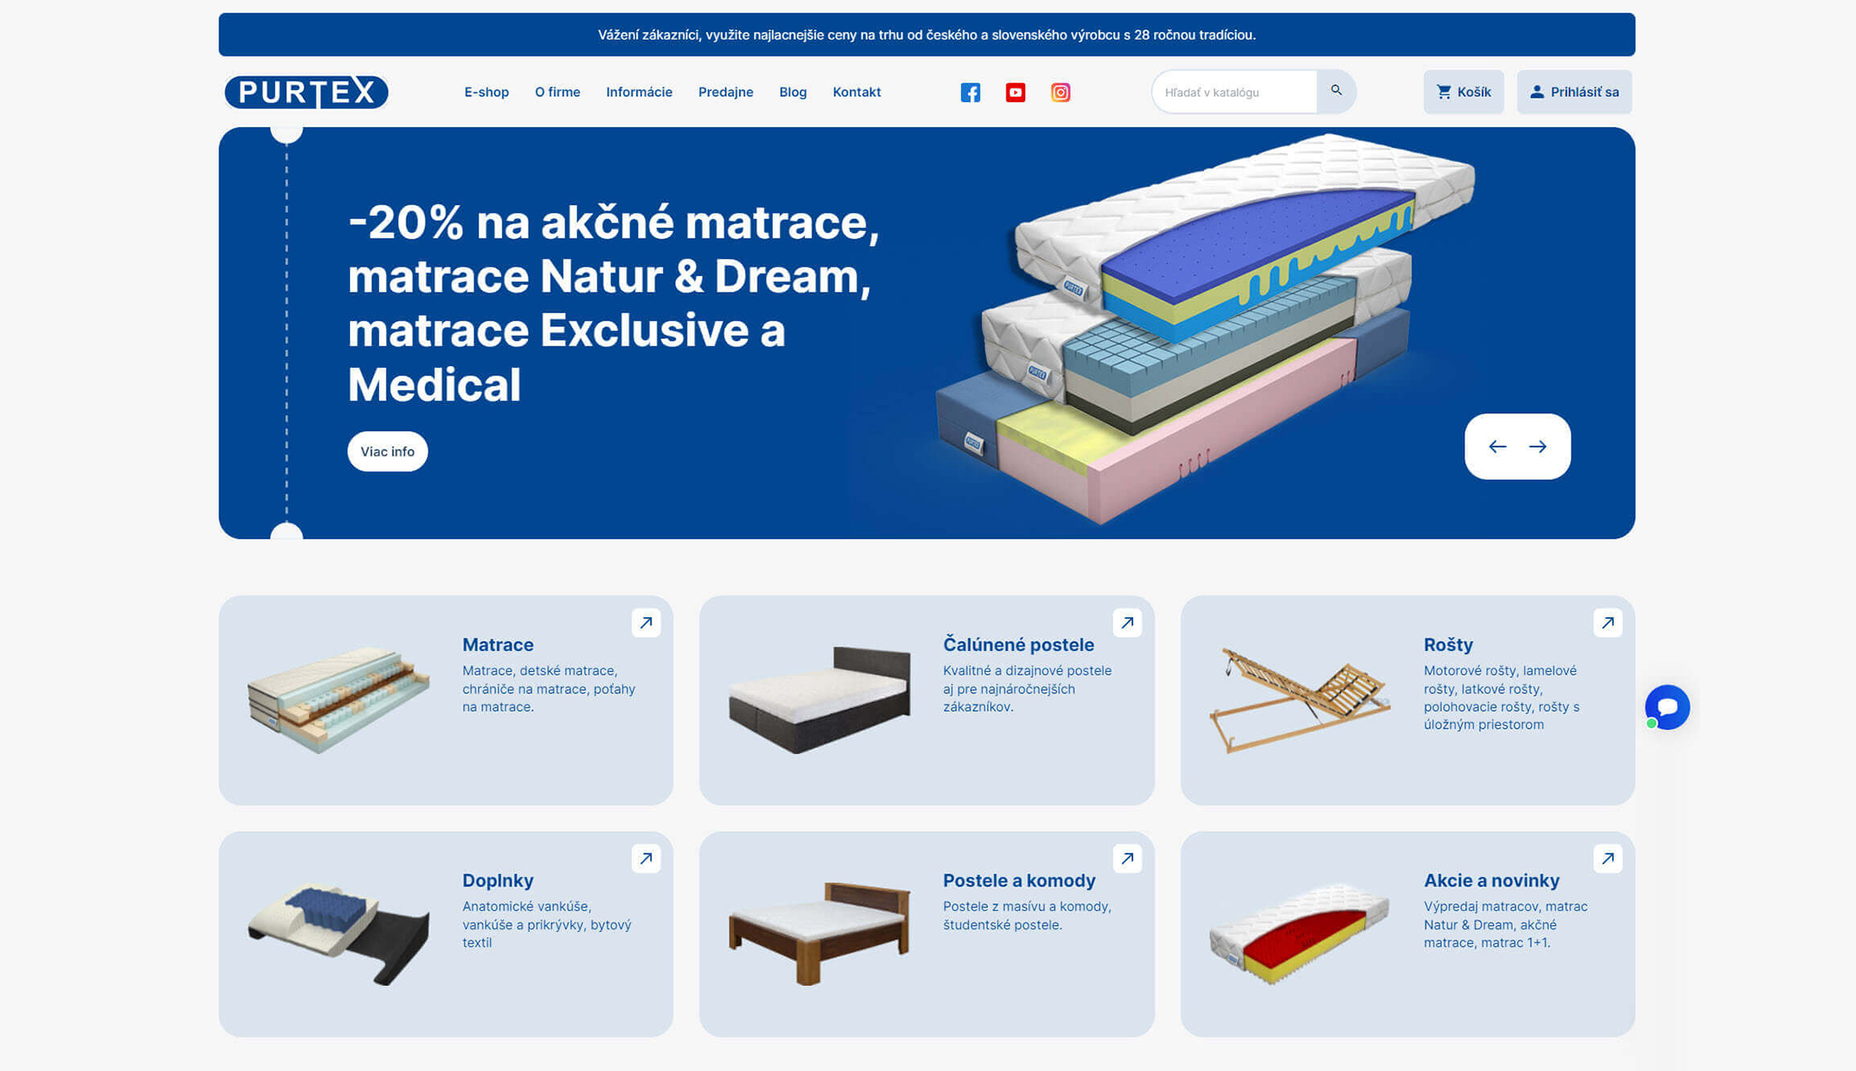
Task: Click the PURTEX logo
Action: [x=306, y=92]
